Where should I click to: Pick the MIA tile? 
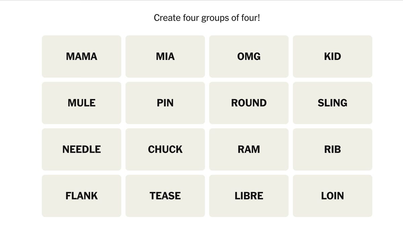pyautogui.click(x=165, y=56)
